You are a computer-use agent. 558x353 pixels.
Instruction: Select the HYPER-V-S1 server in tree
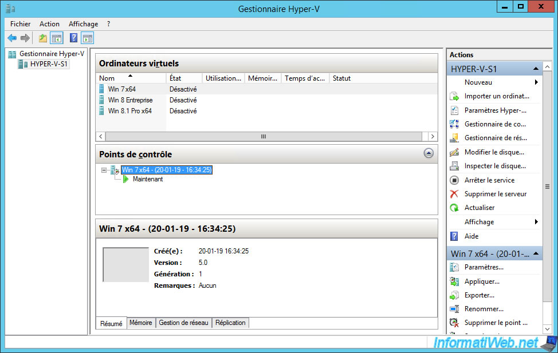point(49,64)
